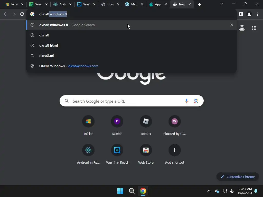Image resolution: width=263 pixels, height=197 pixels.
Task: Start voice search with the microphone
Action: point(186,101)
